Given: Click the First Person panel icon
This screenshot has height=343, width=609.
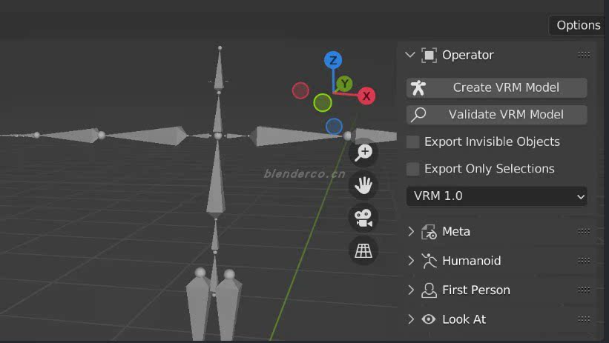Looking at the screenshot, I should click(429, 290).
